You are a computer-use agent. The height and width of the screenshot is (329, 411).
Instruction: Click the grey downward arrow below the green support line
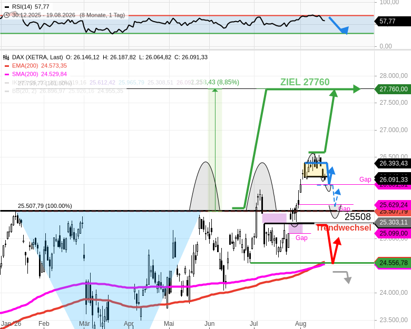[342, 277]
